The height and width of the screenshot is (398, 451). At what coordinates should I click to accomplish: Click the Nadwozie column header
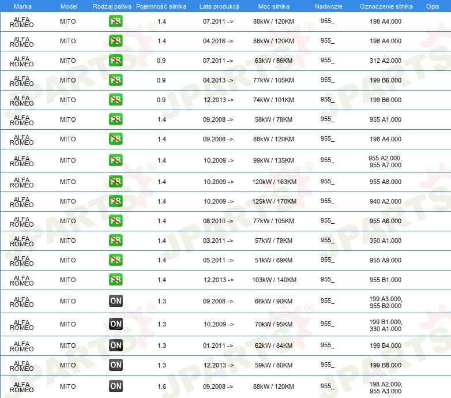point(329,6)
